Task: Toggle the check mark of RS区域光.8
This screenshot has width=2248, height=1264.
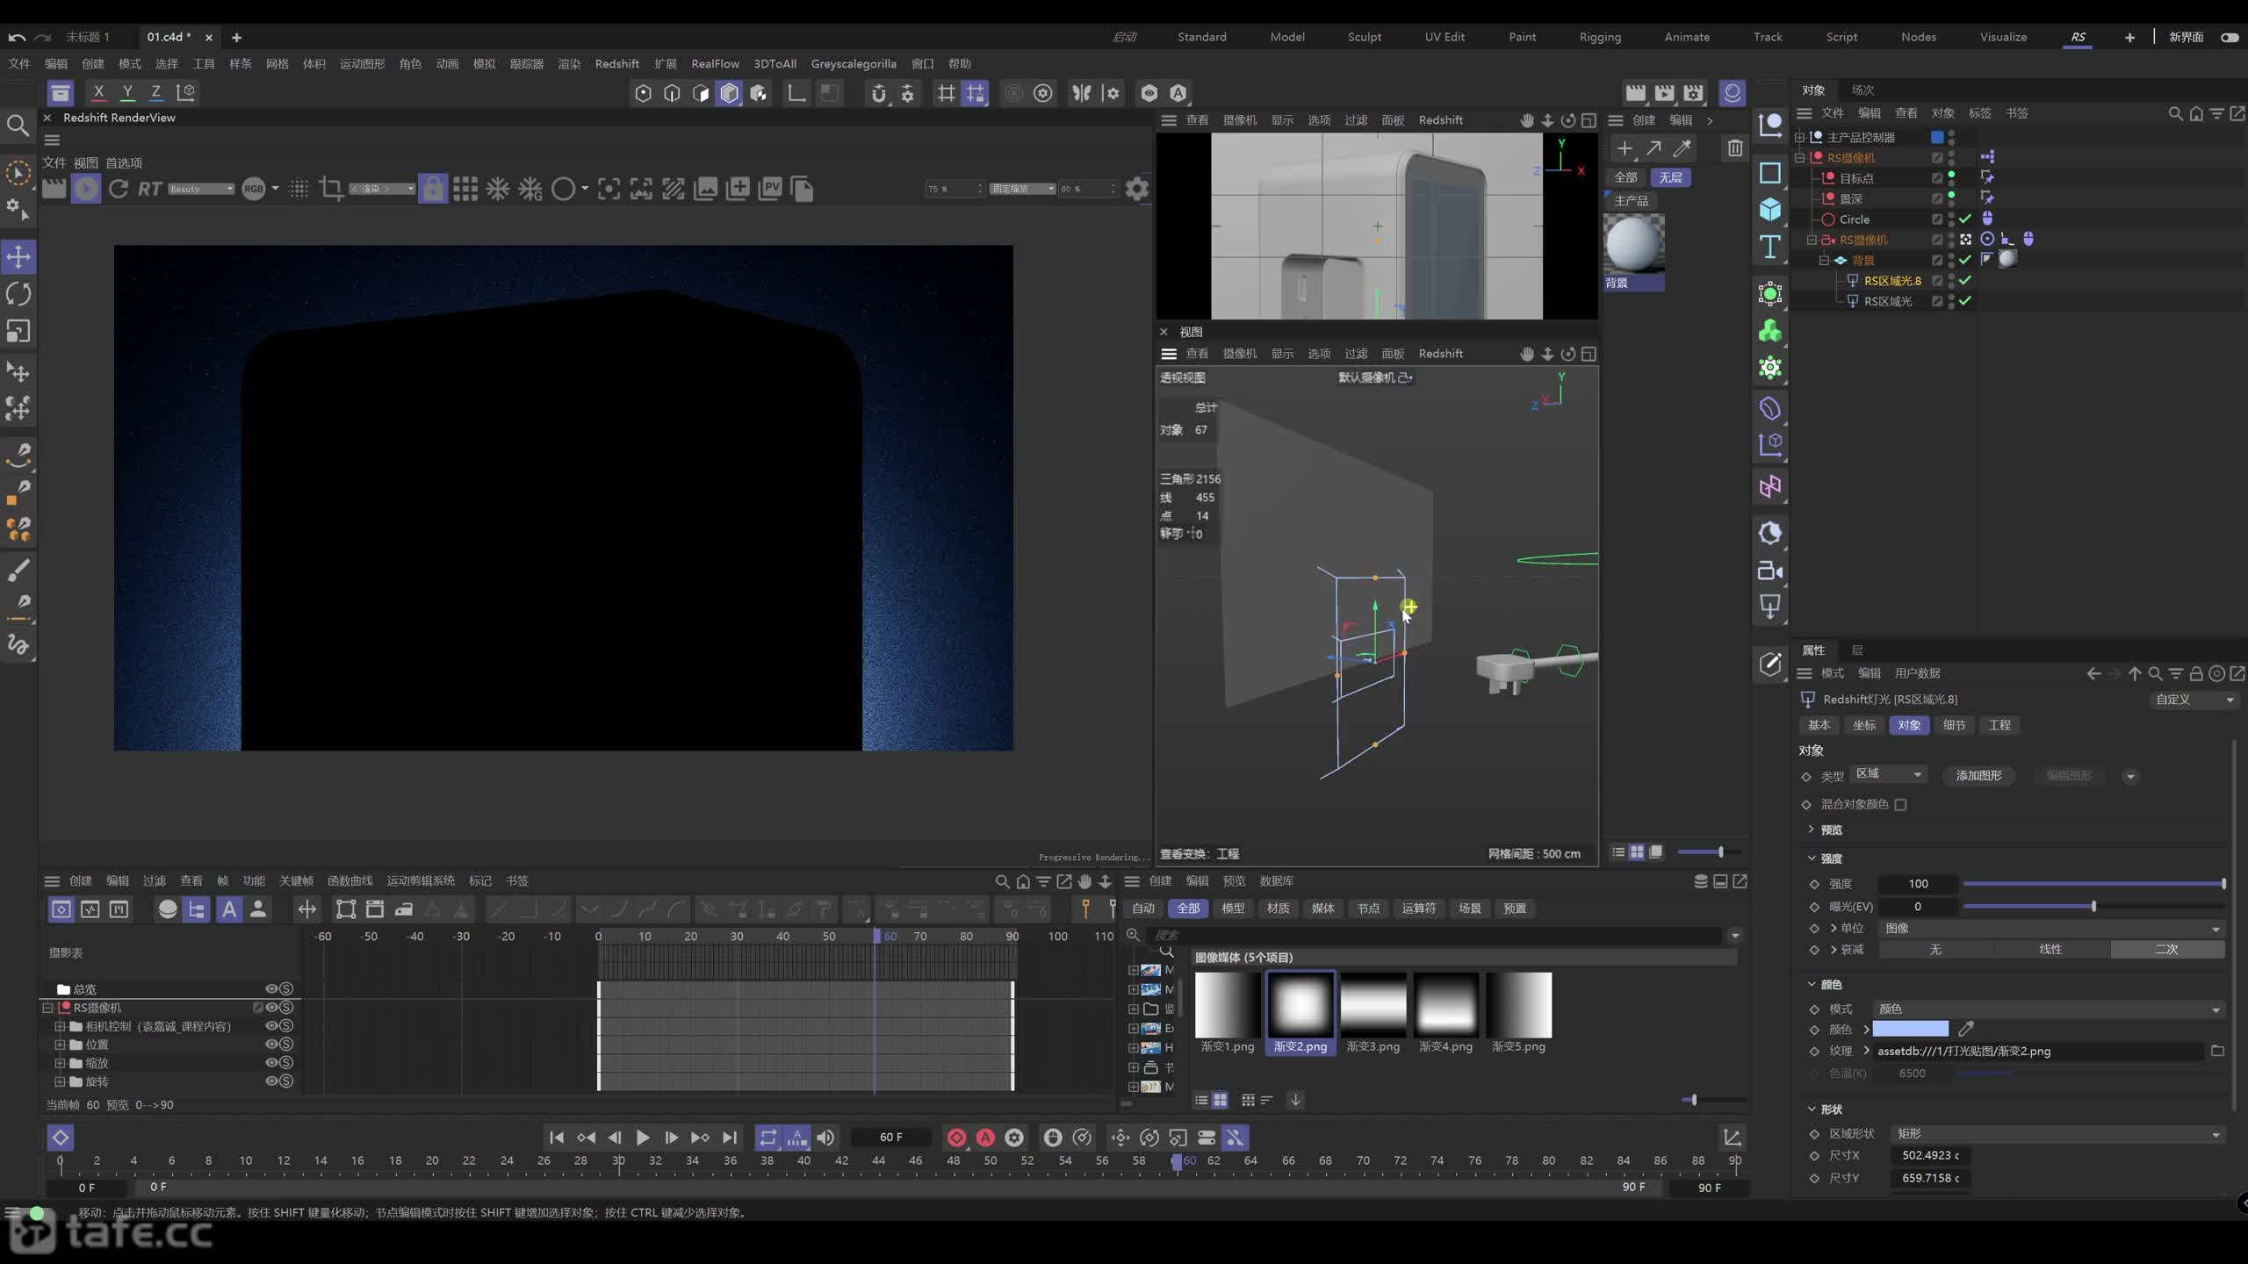Action: (x=1966, y=280)
